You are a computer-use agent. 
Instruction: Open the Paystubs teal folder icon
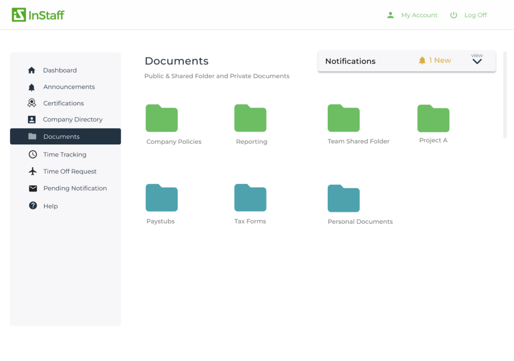tap(162, 198)
